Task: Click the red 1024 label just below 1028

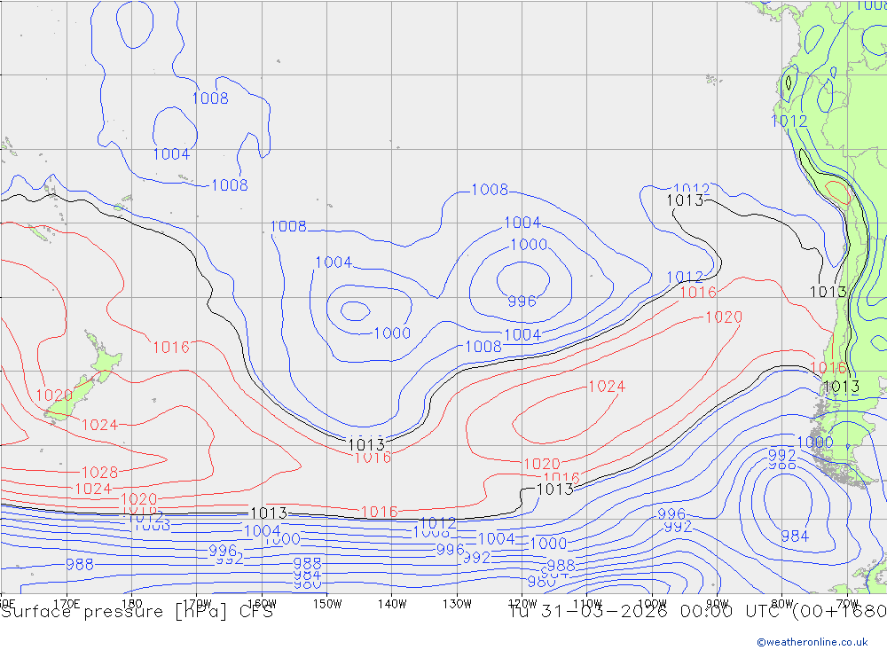Action: [93, 489]
